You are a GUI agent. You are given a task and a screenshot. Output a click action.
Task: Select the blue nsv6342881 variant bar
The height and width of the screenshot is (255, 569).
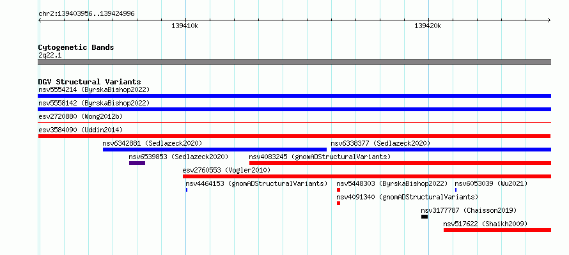coord(215,150)
